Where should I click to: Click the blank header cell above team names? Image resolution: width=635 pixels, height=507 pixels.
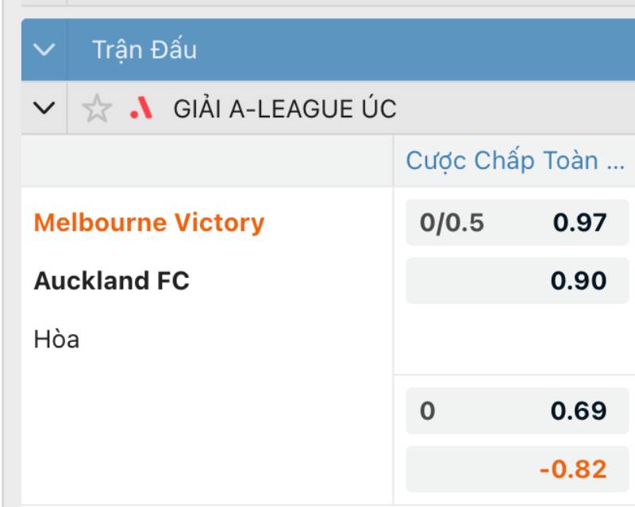[206, 161]
